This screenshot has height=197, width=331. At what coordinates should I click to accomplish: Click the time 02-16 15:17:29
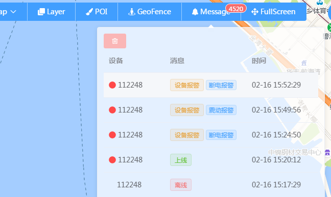[276, 185]
